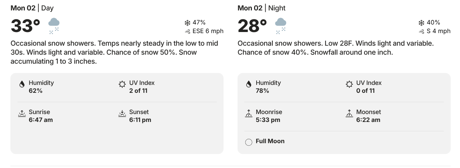The height and width of the screenshot is (168, 460).
Task: Click the Sunset icon
Action: (122, 114)
